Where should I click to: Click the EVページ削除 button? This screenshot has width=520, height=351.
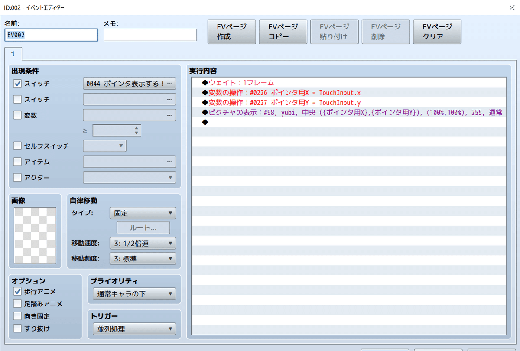tap(386, 32)
